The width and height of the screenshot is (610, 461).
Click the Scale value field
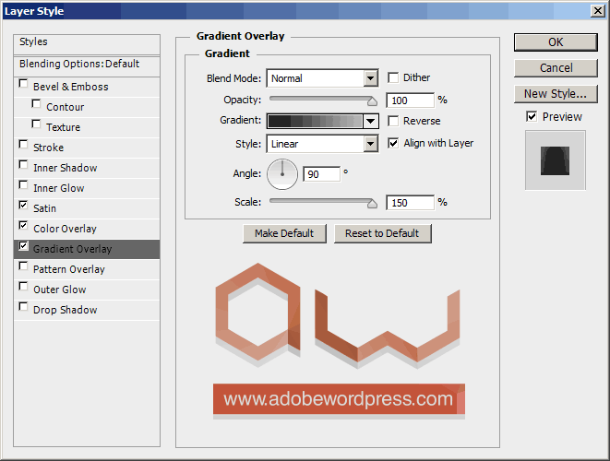point(410,203)
